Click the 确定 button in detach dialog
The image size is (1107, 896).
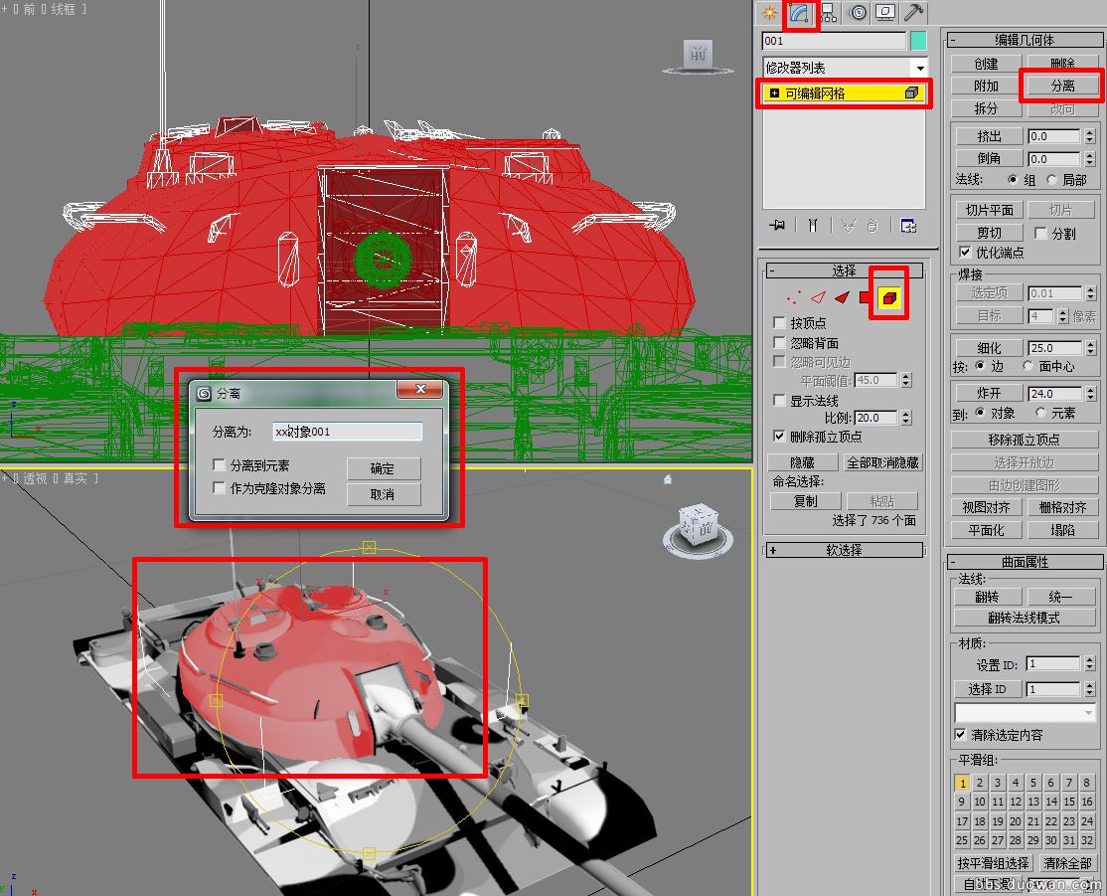tap(383, 468)
